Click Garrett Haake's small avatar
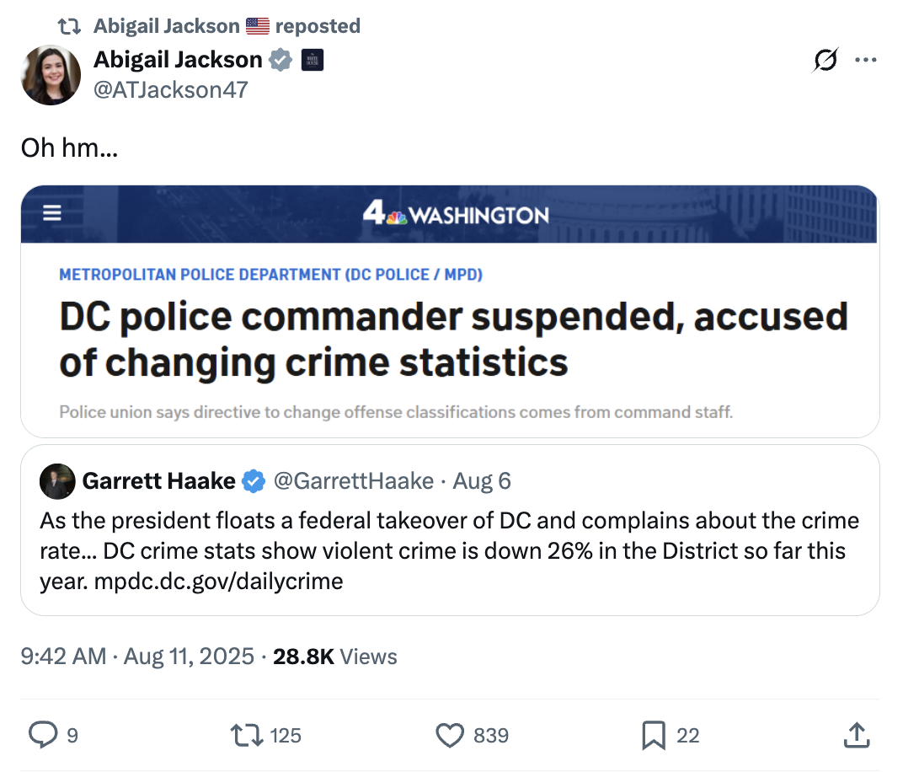 [57, 481]
